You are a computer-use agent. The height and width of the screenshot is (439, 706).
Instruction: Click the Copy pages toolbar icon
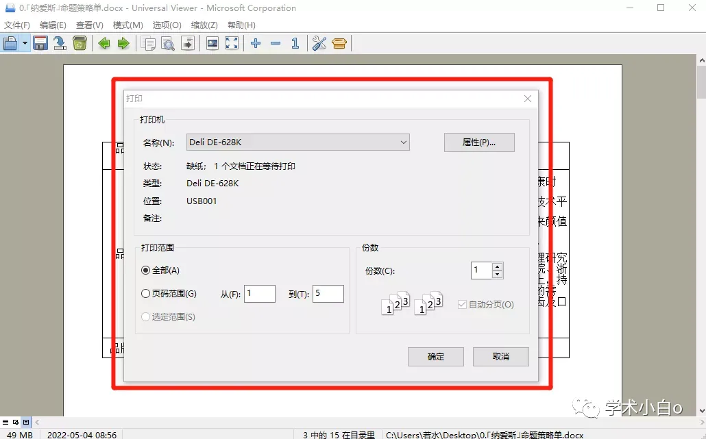pos(148,43)
